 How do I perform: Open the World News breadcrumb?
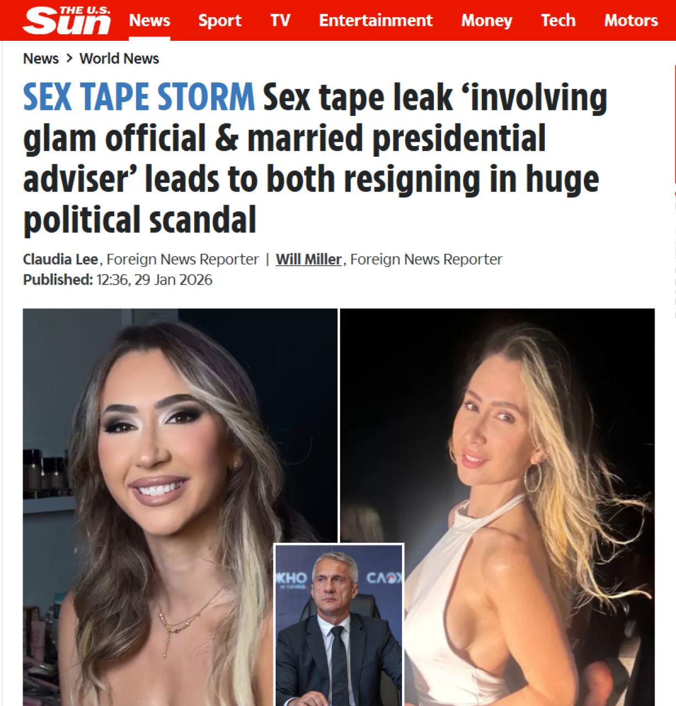click(x=119, y=58)
